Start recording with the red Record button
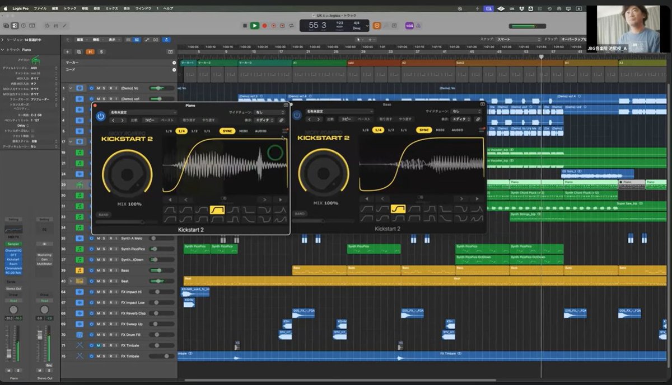This screenshot has width=672, height=385. pyautogui.click(x=265, y=26)
